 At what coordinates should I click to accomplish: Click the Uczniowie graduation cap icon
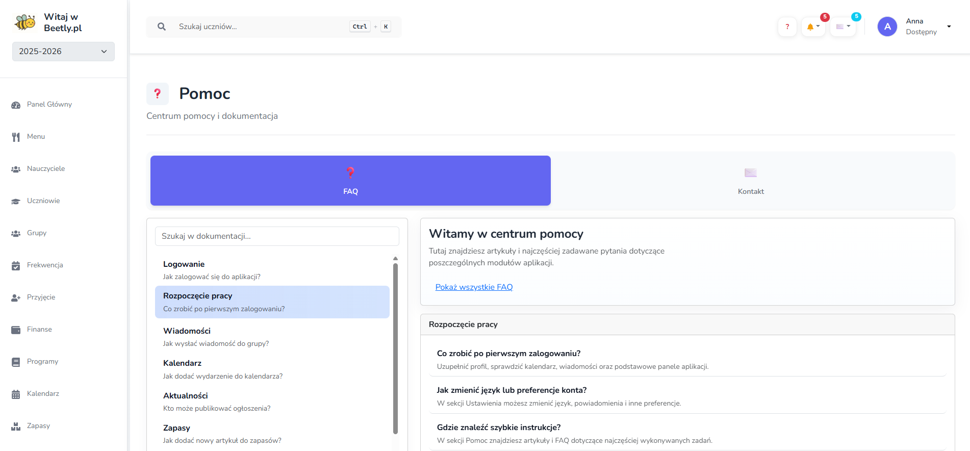click(x=16, y=201)
